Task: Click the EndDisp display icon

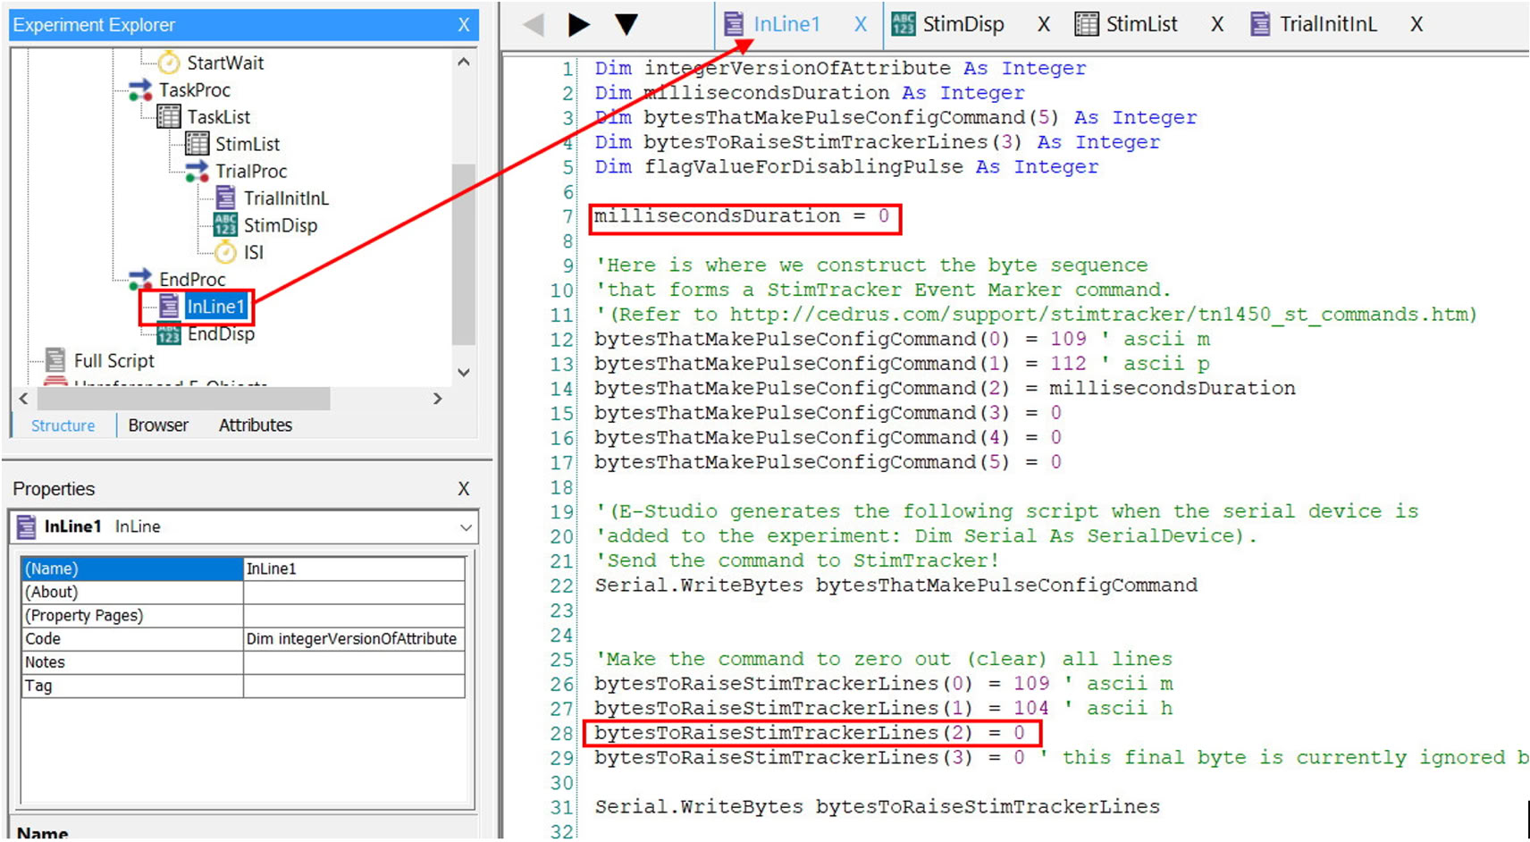Action: point(169,334)
